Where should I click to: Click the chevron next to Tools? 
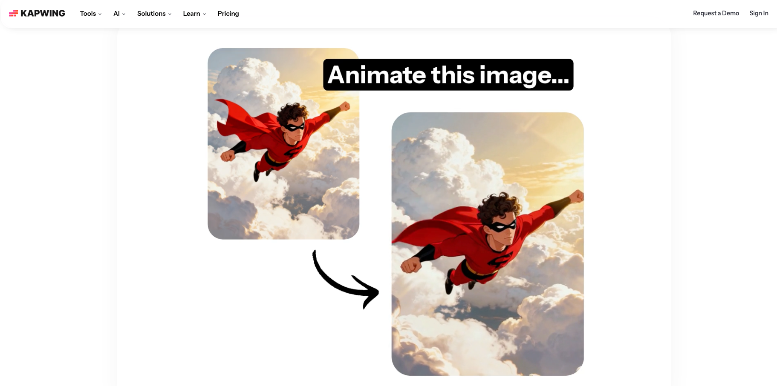pos(100,14)
